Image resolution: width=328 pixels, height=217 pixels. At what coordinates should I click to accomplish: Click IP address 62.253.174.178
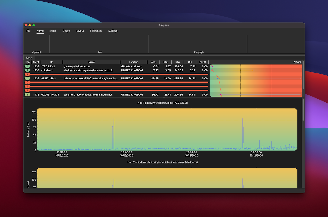[x=50, y=95]
